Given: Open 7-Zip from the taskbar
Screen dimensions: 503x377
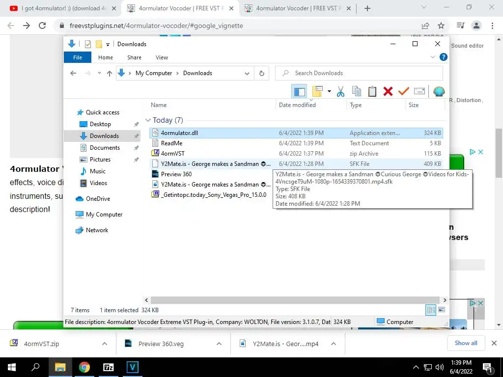Looking at the screenshot, I should click(108, 367).
